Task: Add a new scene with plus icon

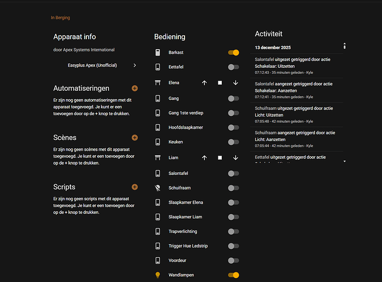Action: [x=134, y=138]
